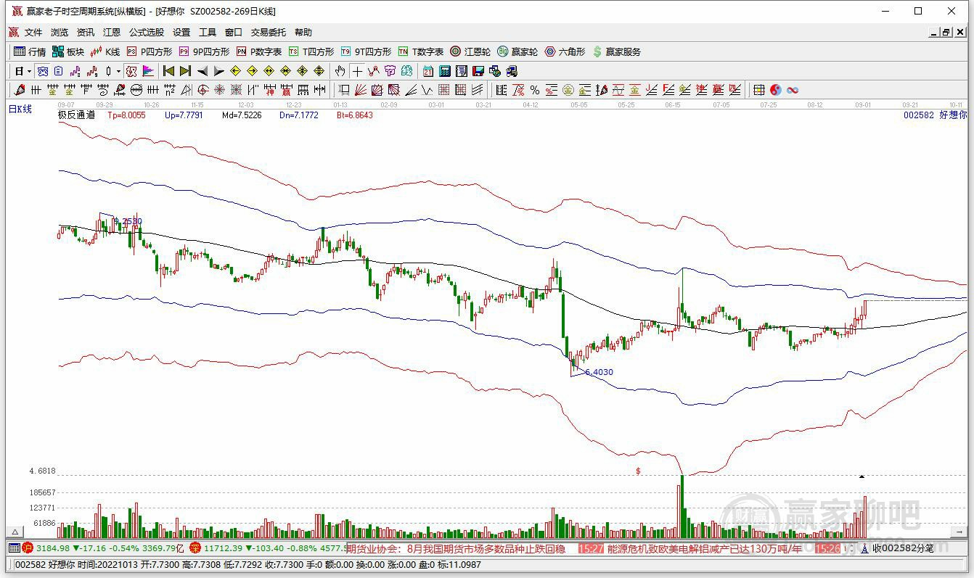Screen dimensions: 974x578
Task: Open the 资讯 menu
Action: [x=86, y=33]
